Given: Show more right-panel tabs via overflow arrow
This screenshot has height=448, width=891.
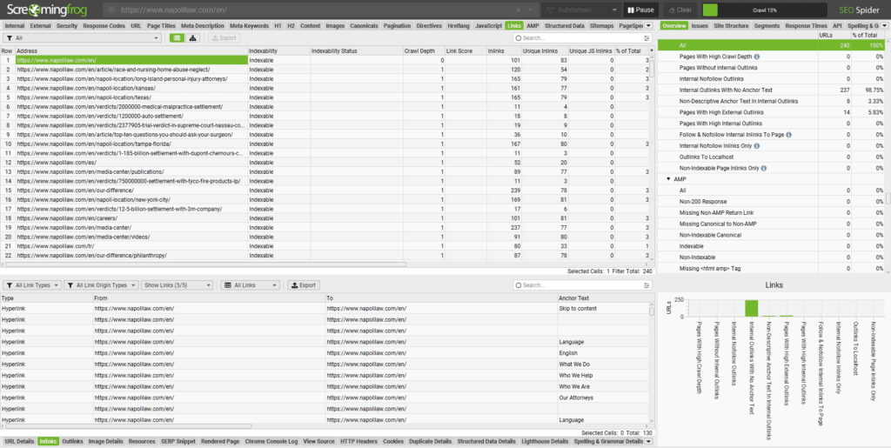Looking at the screenshot, I should [884, 25].
